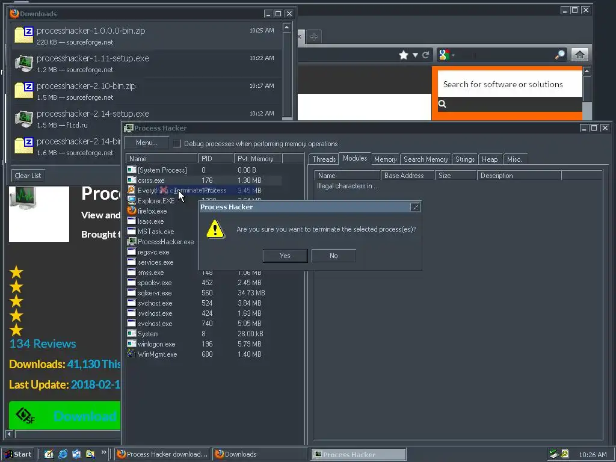The image size is (616, 462).
Task: Open the Search Memory tab
Action: click(x=426, y=159)
